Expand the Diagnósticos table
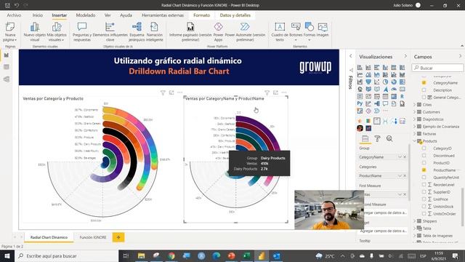Image resolution: width=465 pixels, height=262 pixels. pyautogui.click(x=415, y=119)
